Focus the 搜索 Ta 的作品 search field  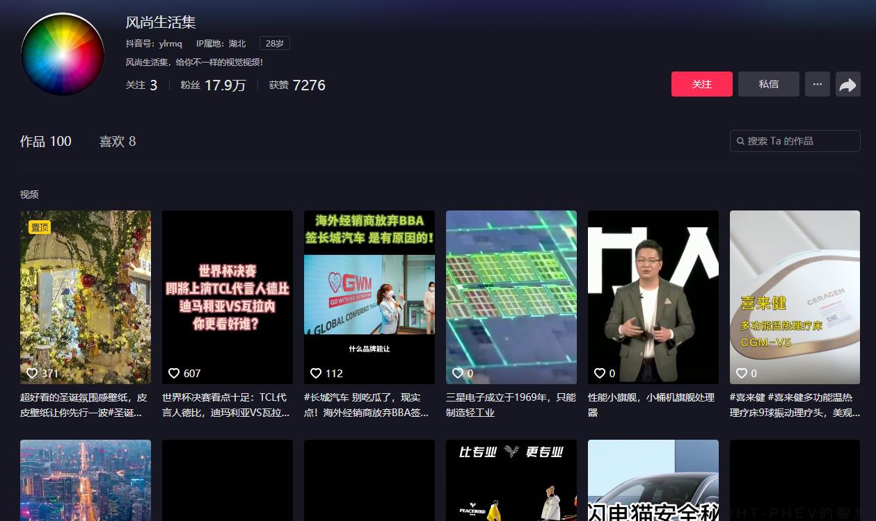pos(795,141)
